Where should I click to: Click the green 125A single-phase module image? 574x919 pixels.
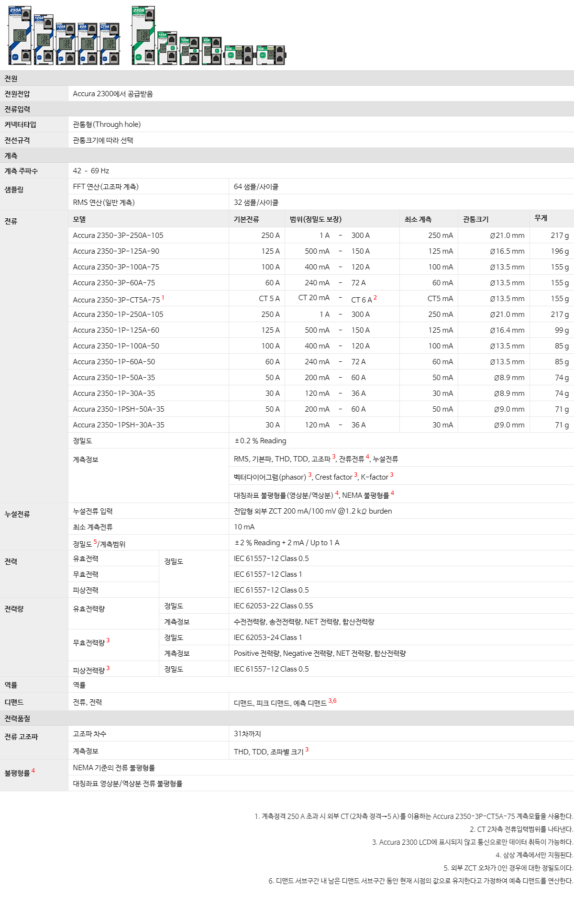[x=167, y=48]
